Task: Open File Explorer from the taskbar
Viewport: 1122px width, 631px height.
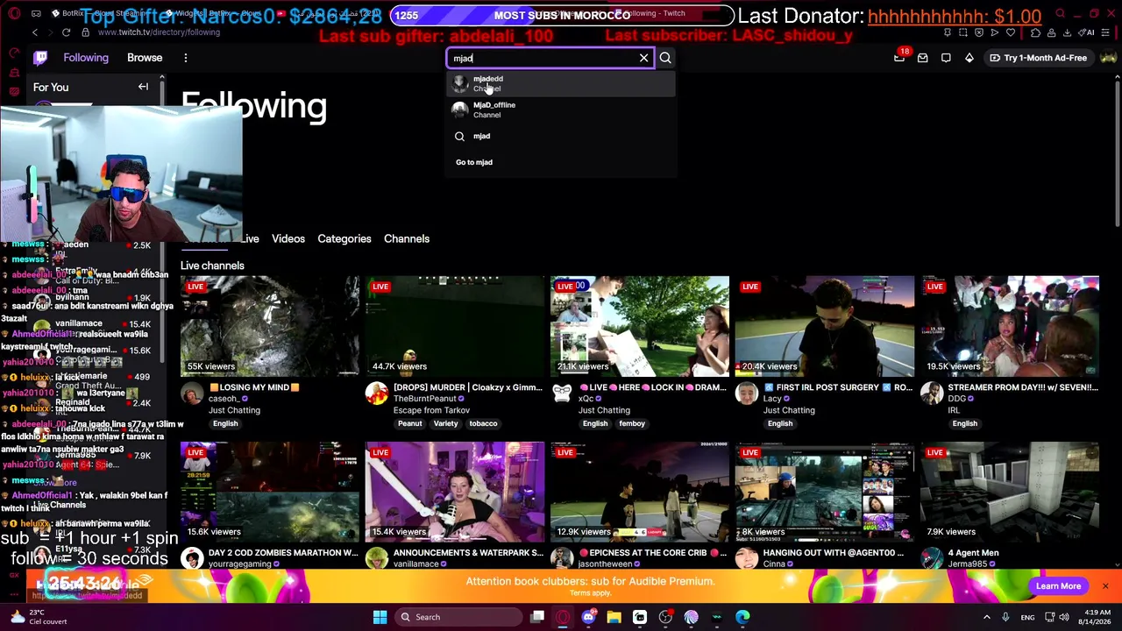Action: (614, 617)
